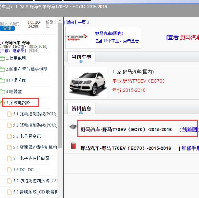Image resolution: width=199 pixels, height=198 pixels.
Task: Click 厂家:野马汽车(国内) text
Action: 133,72
